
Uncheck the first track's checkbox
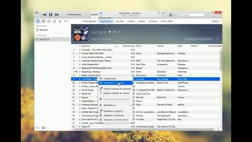click(x=80, y=50)
